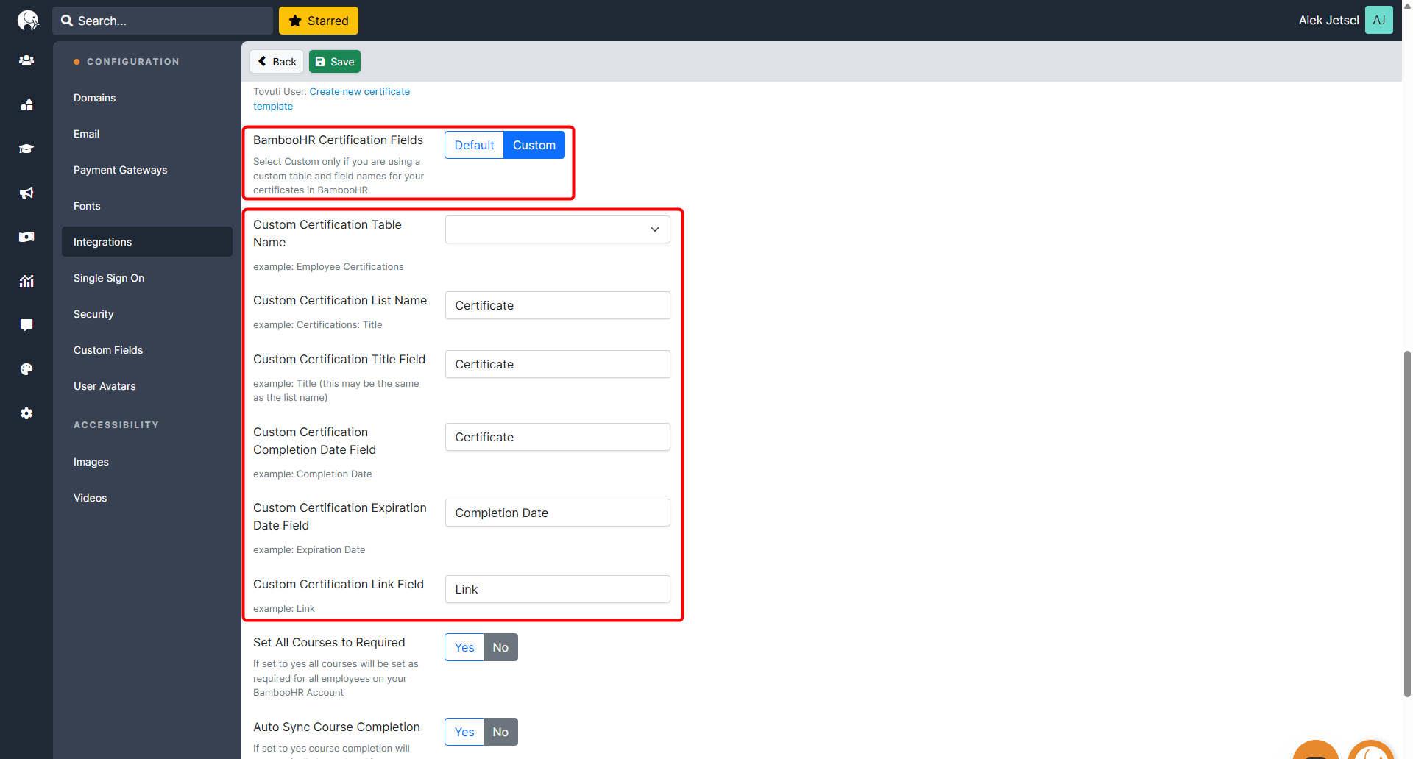Go to Custom Fields in configuration menu
1413x759 pixels.
tap(108, 350)
